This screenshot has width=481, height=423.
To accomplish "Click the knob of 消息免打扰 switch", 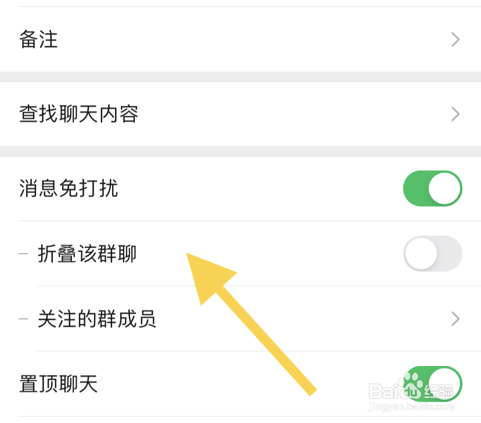I will click(x=445, y=189).
